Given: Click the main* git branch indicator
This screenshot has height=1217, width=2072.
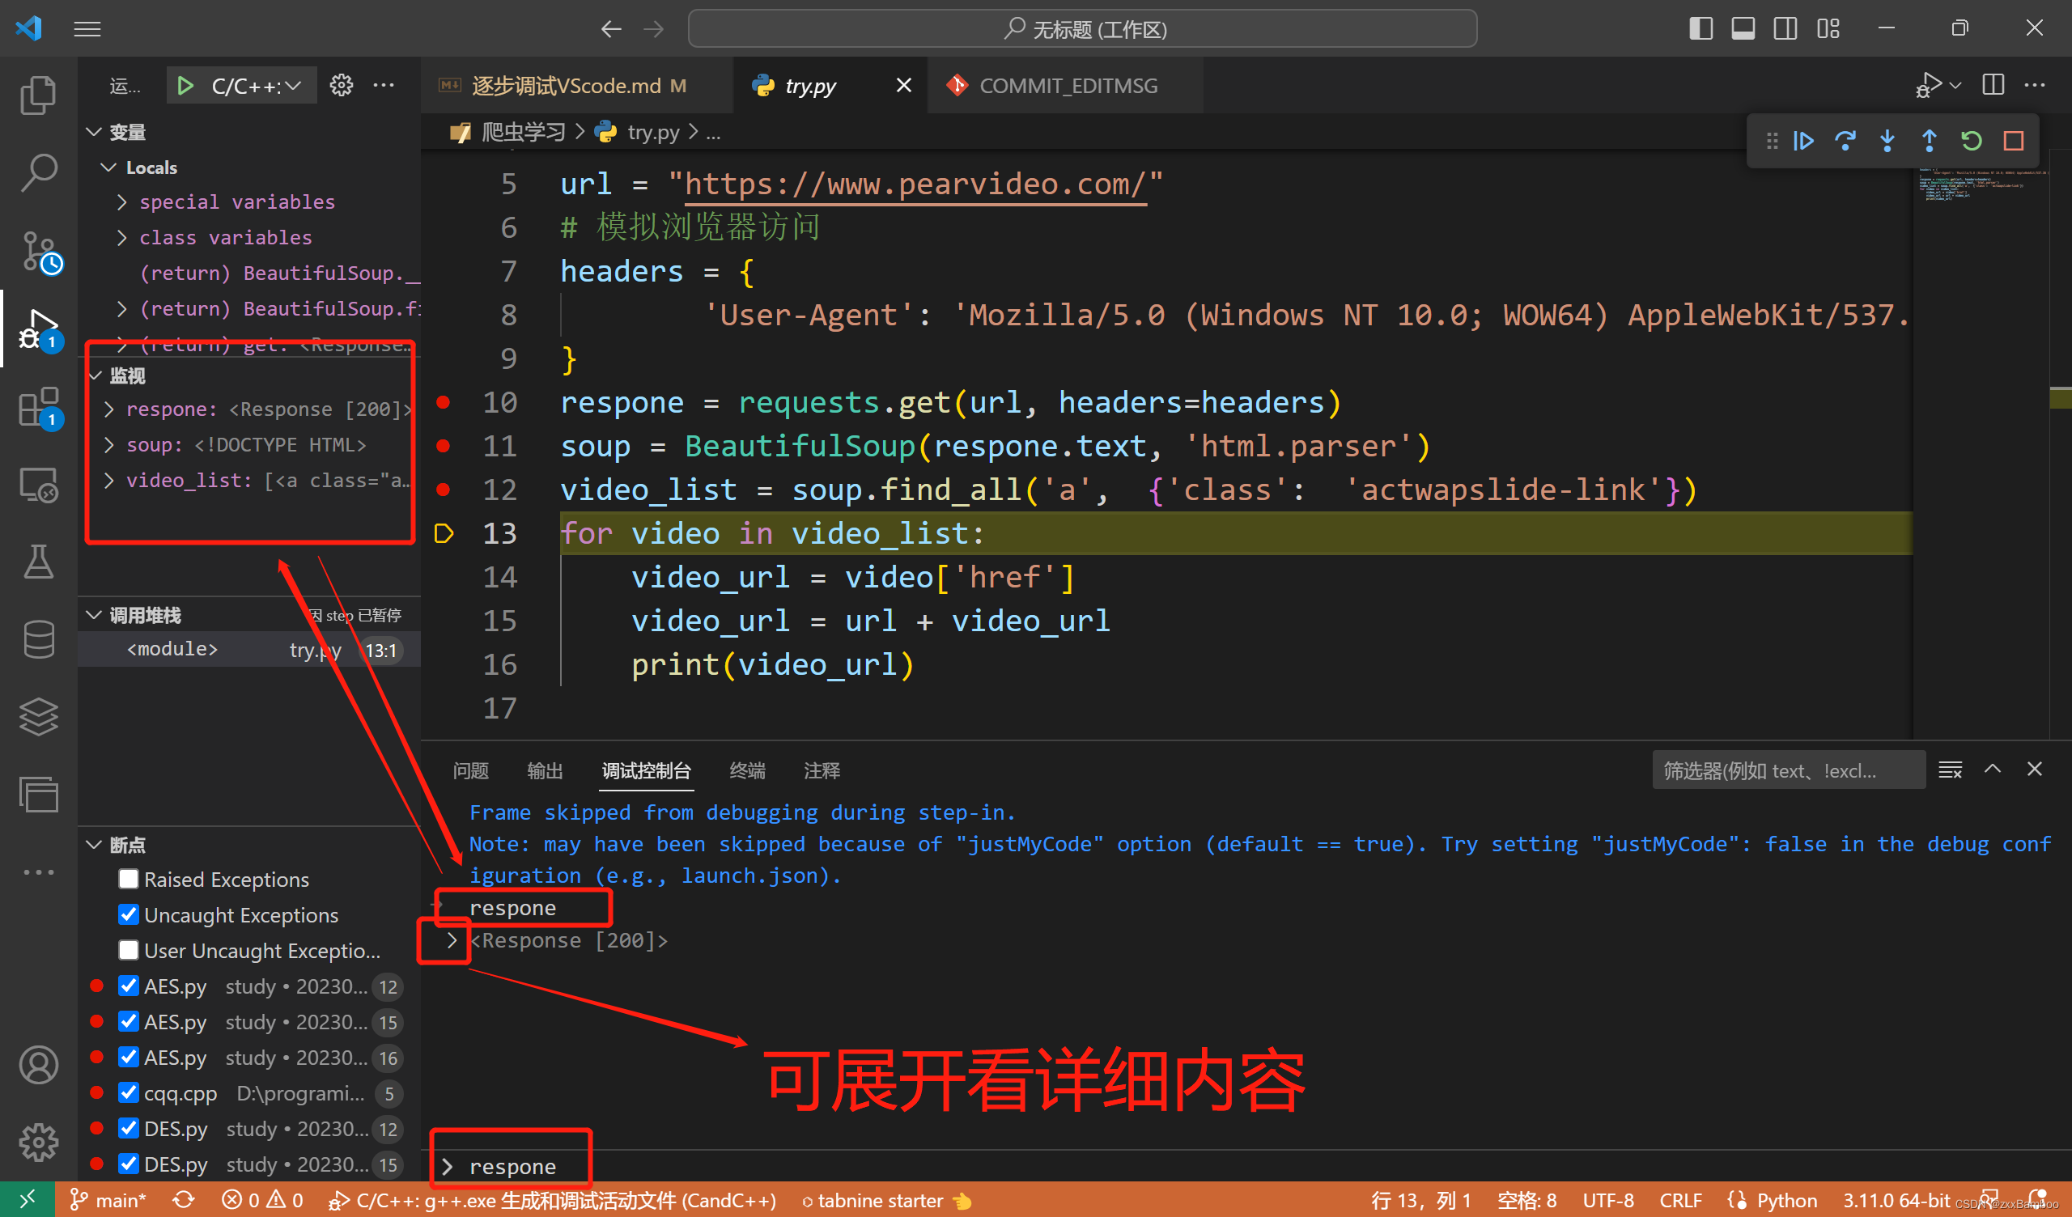Looking at the screenshot, I should tap(109, 1201).
